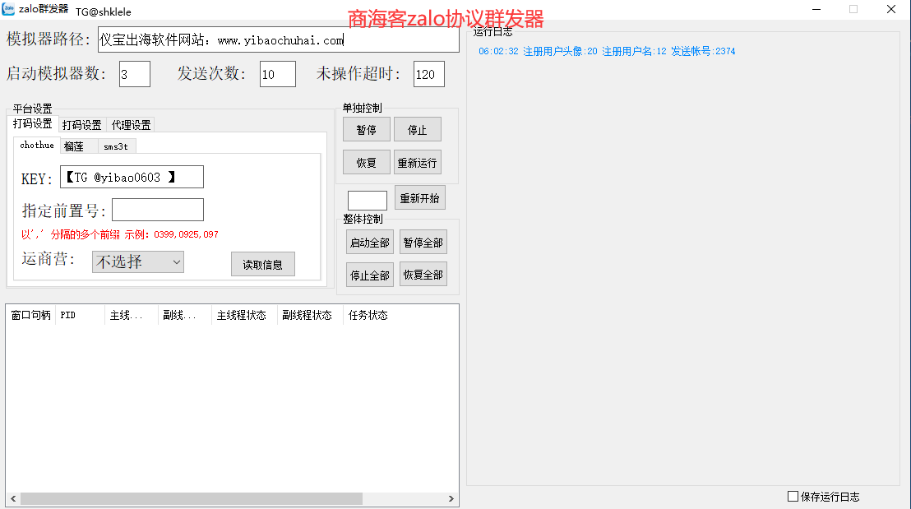Resume everything with 恢复全部

click(x=423, y=275)
